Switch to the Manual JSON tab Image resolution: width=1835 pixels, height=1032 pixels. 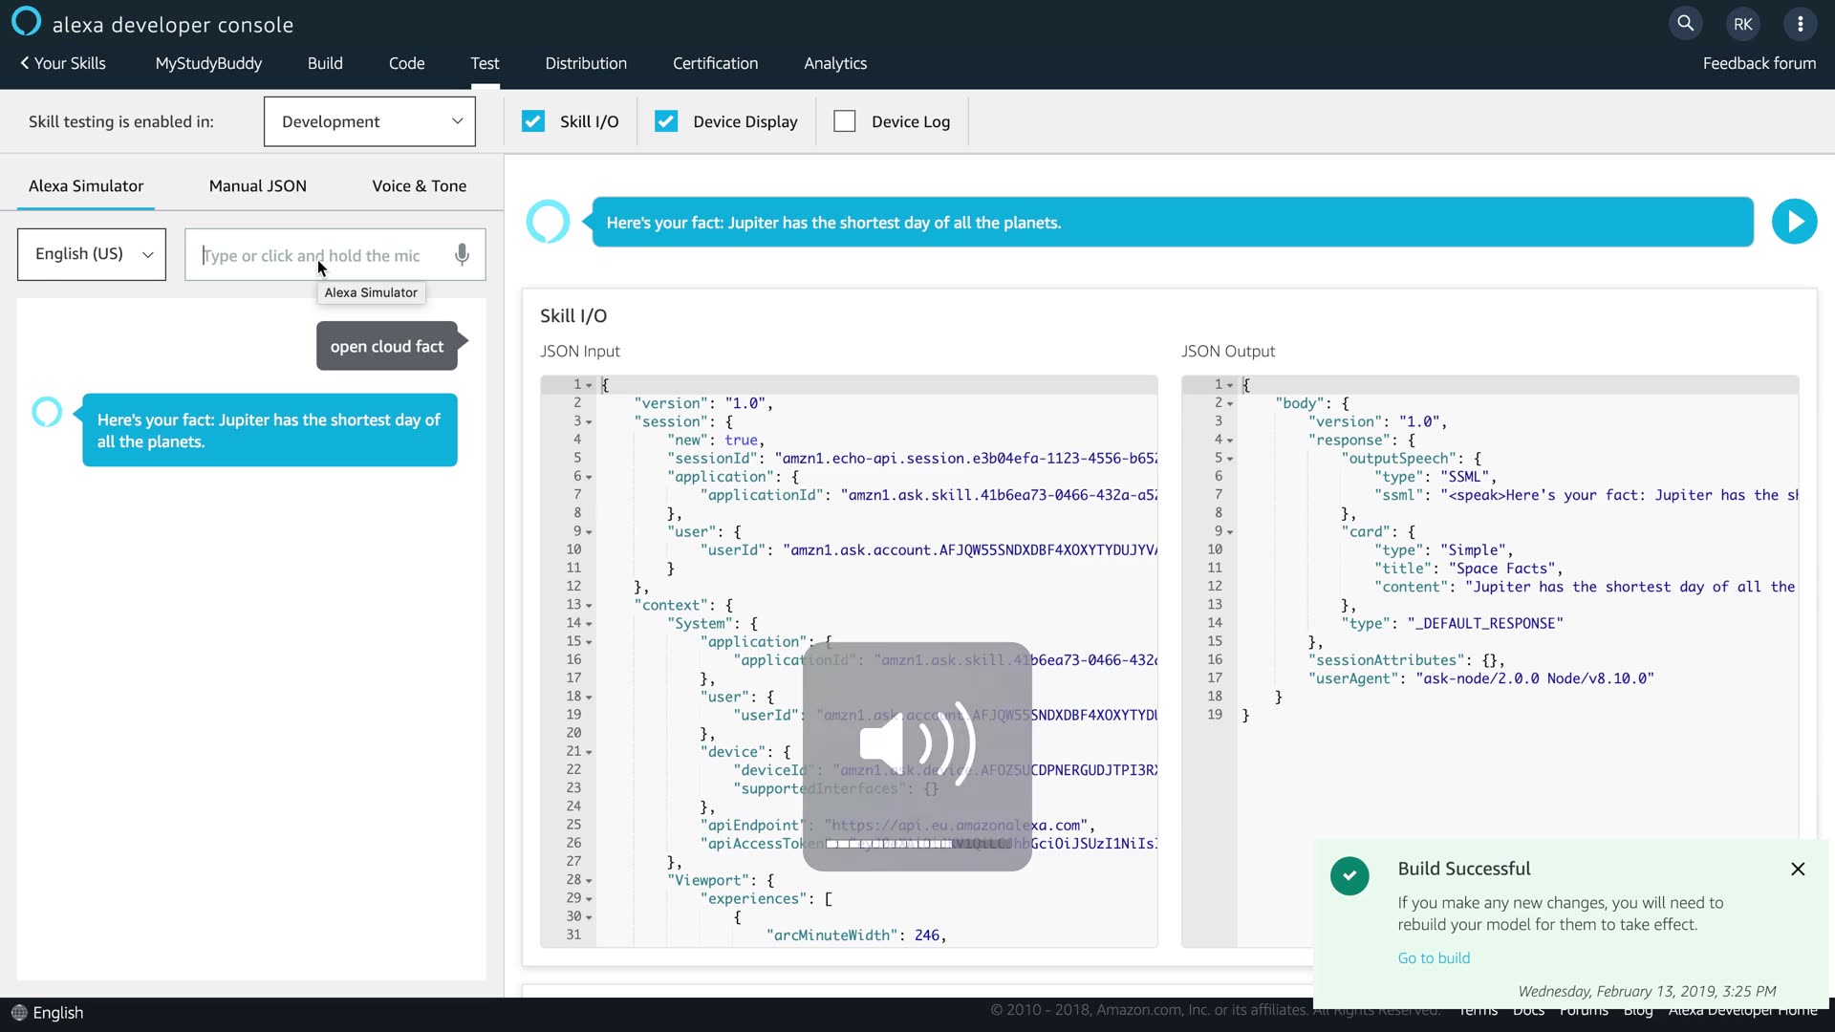[x=258, y=186]
